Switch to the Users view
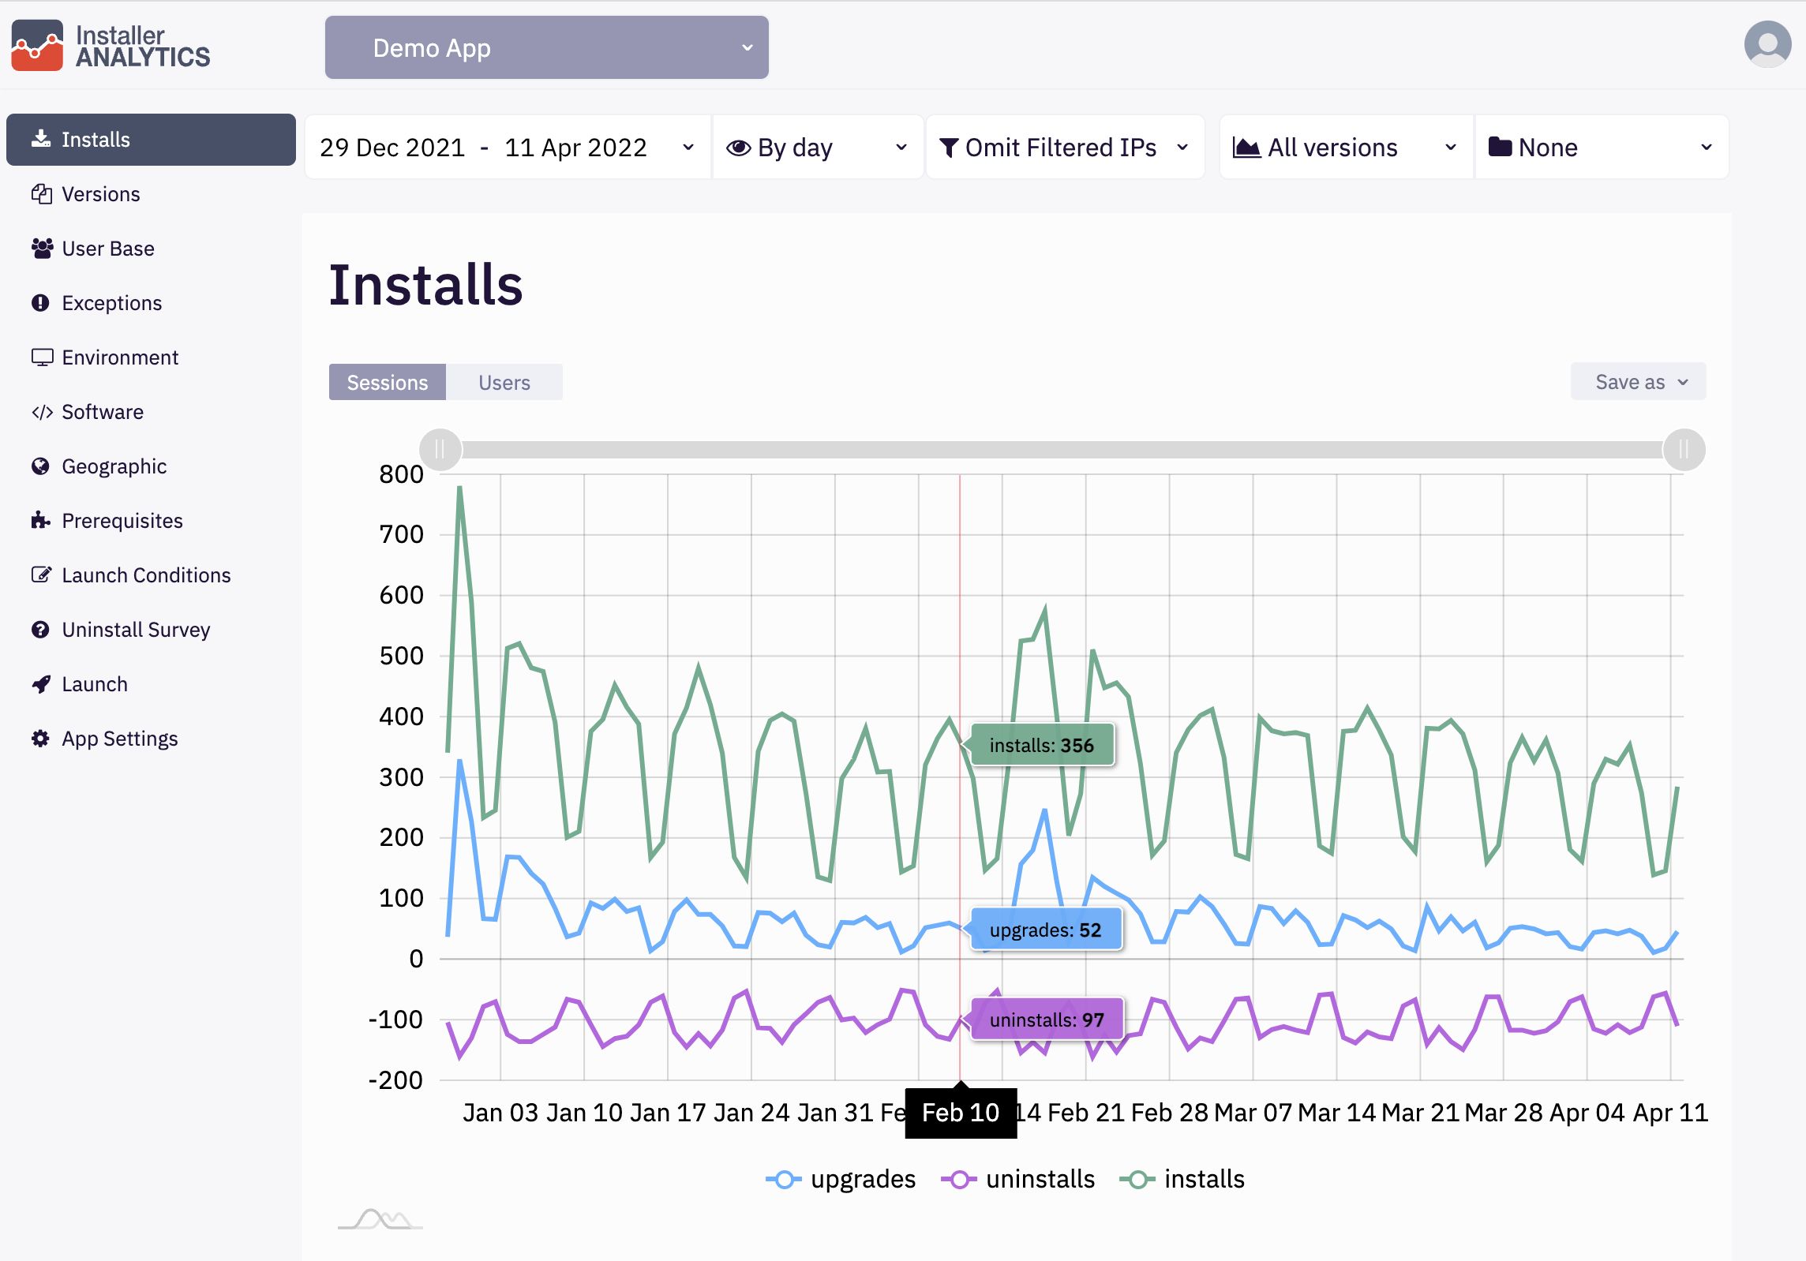1806x1261 pixels. [504, 382]
